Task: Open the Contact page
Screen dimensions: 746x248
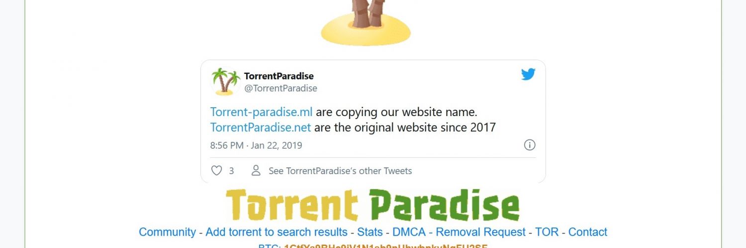Action: [x=588, y=232]
